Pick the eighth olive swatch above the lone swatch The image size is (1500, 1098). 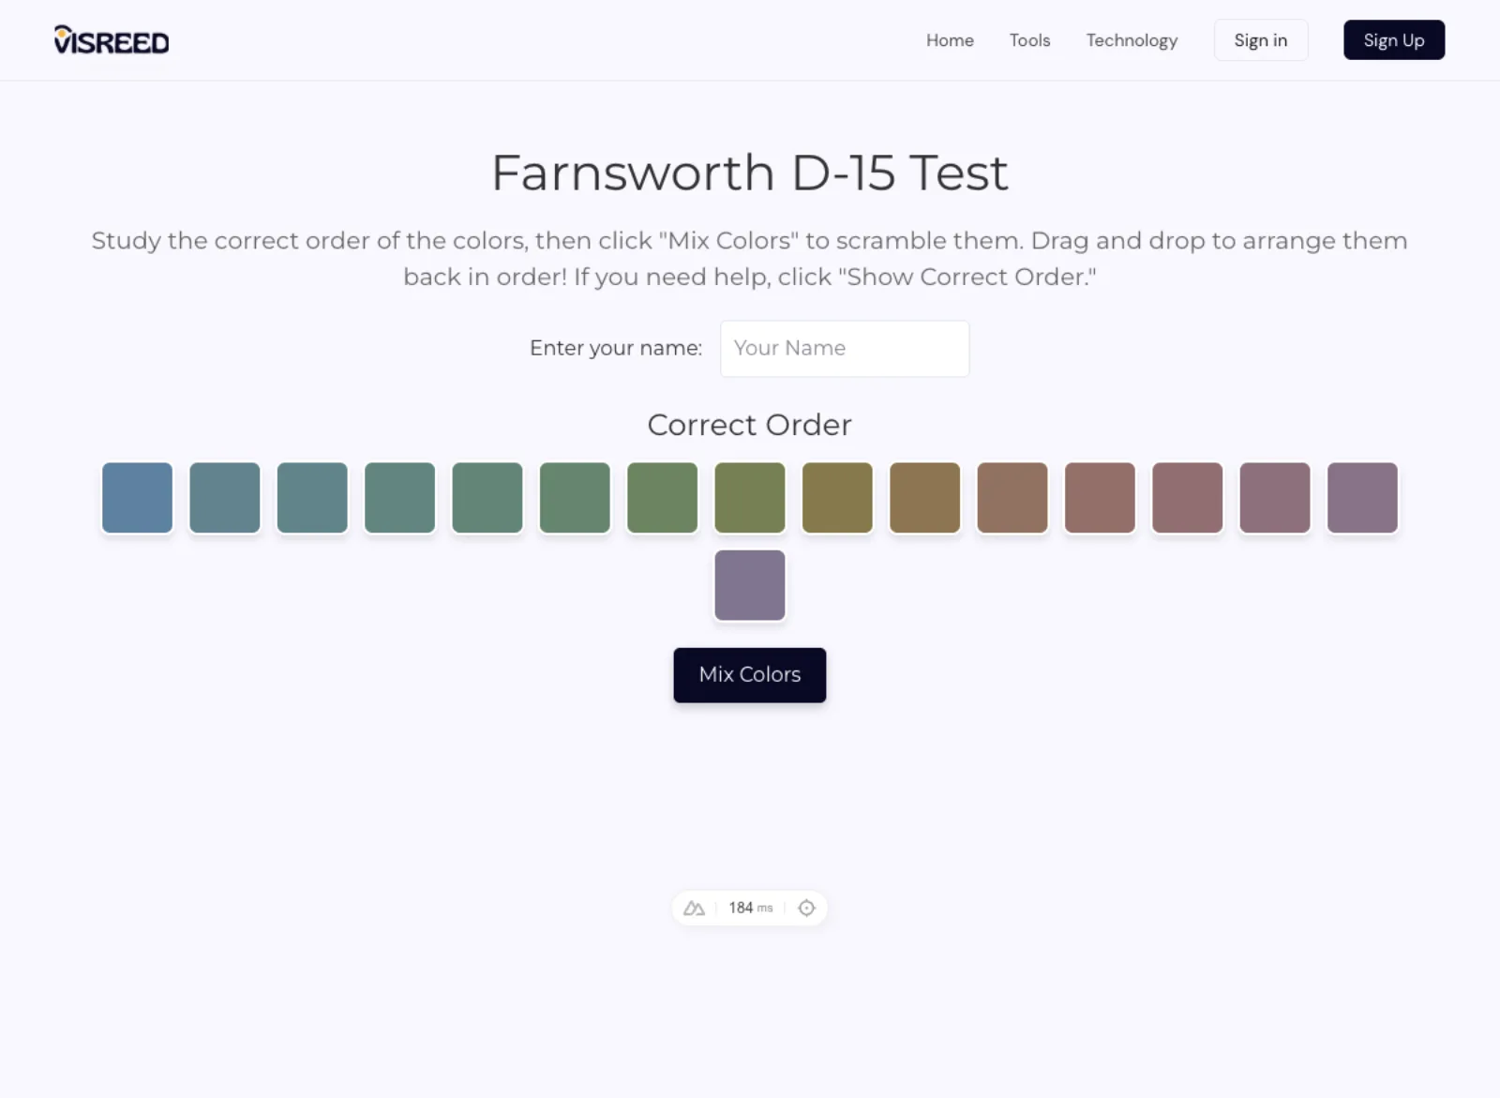point(750,498)
